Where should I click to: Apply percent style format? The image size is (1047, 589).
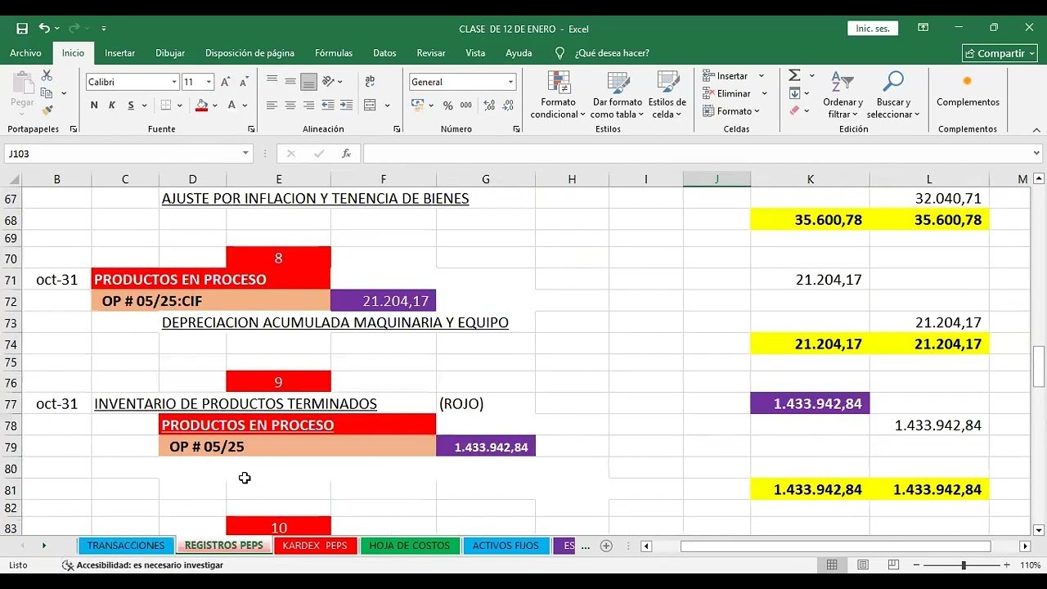[x=447, y=105]
